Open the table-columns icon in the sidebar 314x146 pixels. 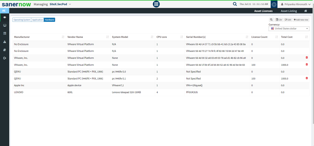point(5,33)
